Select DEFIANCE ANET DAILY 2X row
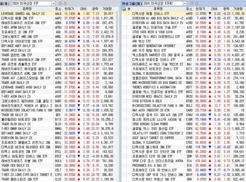Viewport: 246px width, 182px height. click(57, 46)
